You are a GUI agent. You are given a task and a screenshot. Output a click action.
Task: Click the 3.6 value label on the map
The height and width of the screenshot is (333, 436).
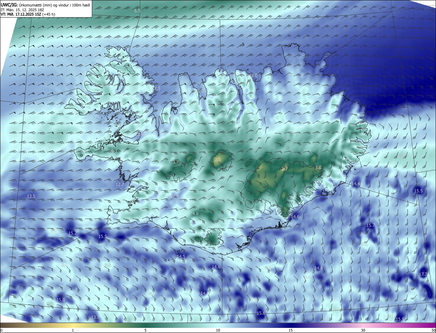(x=318, y=168)
